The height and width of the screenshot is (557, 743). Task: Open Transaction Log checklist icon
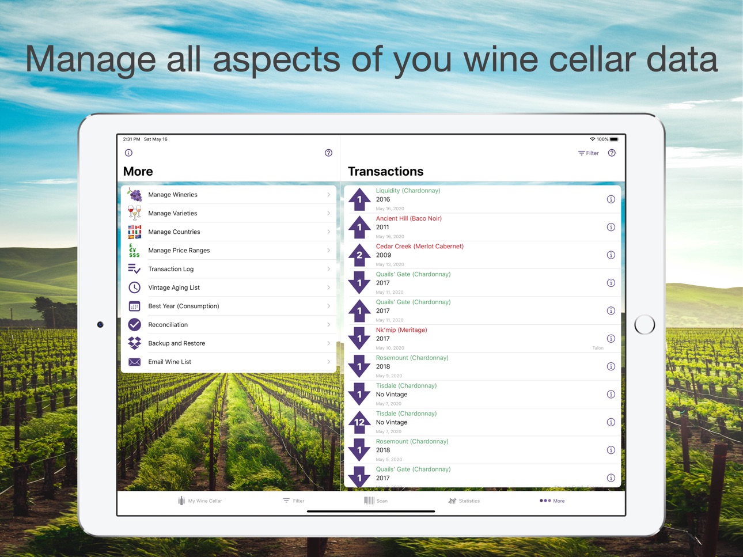coord(134,269)
